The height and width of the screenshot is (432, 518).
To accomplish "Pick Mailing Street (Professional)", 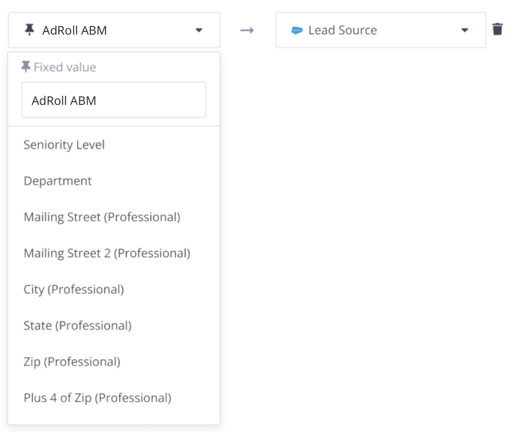I will coord(102,217).
